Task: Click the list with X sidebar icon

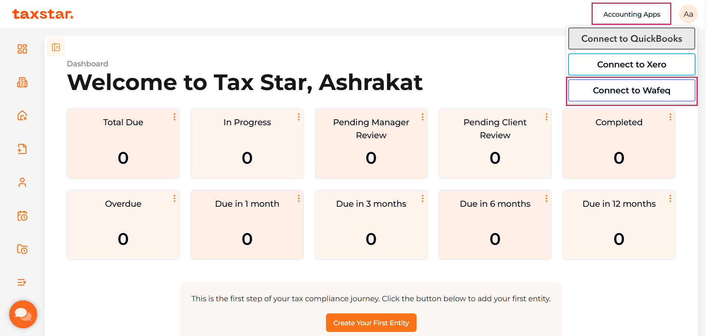Action: 22,282
